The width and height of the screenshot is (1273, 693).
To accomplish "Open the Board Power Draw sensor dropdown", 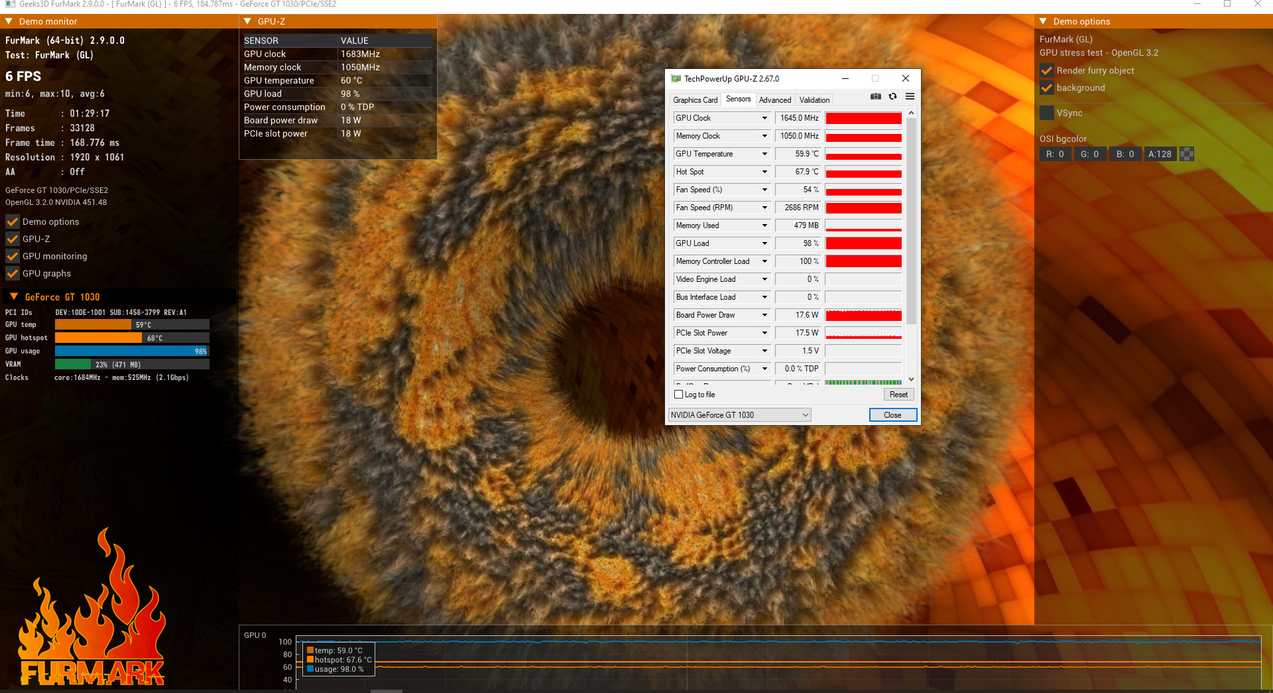I will [x=764, y=315].
